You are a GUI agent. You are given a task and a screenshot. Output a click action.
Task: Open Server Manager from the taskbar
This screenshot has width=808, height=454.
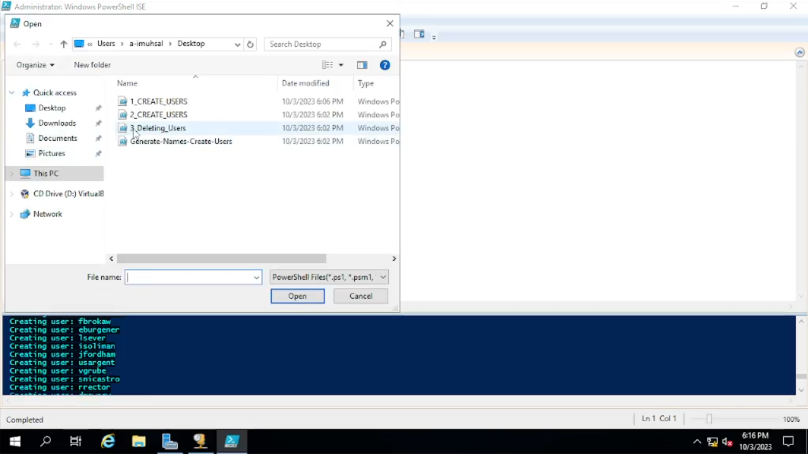pos(169,441)
